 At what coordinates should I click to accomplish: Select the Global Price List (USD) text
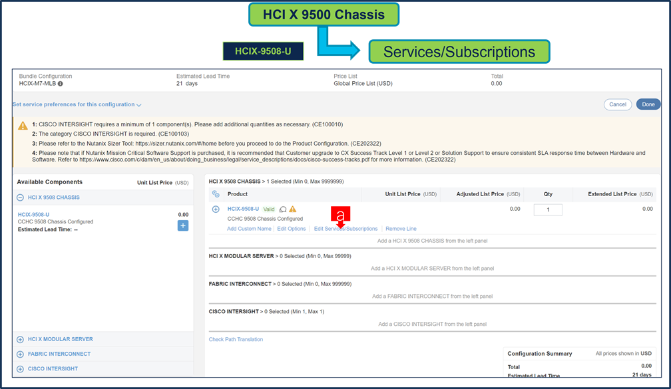363,84
